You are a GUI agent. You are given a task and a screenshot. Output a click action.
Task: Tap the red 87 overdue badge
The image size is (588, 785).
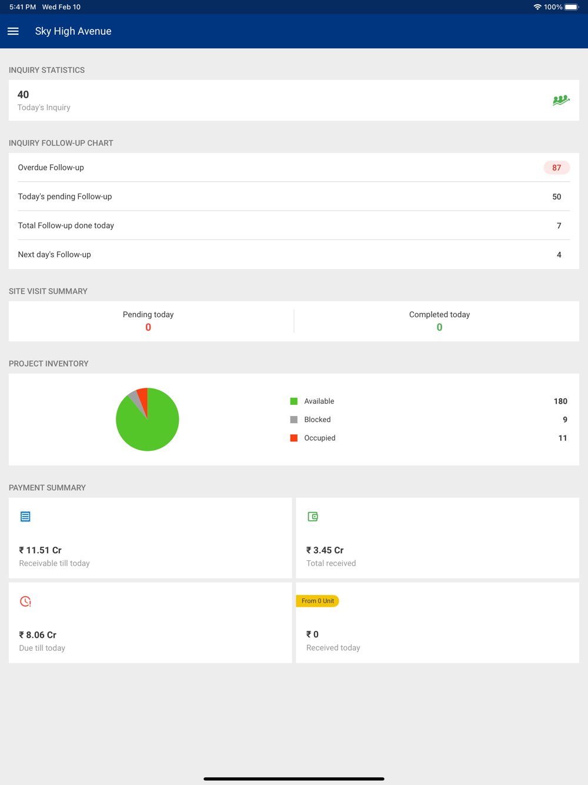coord(556,168)
